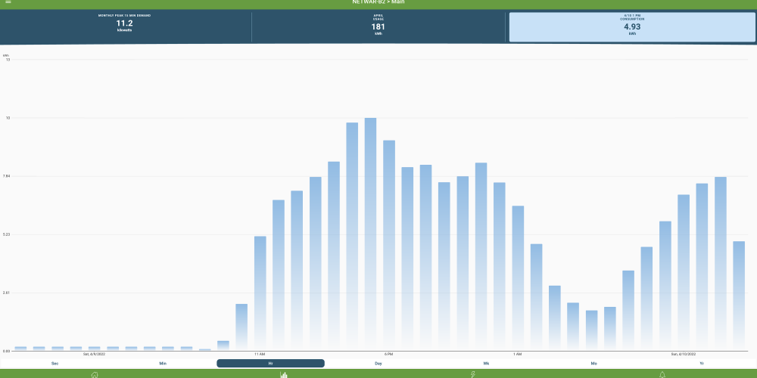Select the Hr timescale

coord(270,364)
